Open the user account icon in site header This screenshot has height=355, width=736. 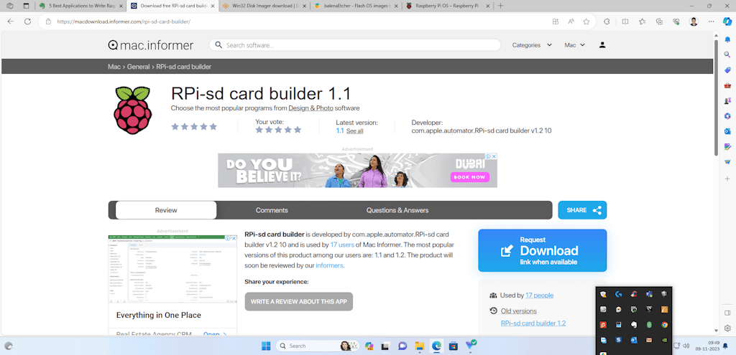[x=603, y=45]
